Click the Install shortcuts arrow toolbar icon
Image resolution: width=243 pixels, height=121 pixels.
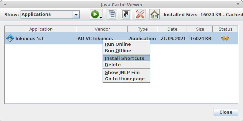coord(126,14)
